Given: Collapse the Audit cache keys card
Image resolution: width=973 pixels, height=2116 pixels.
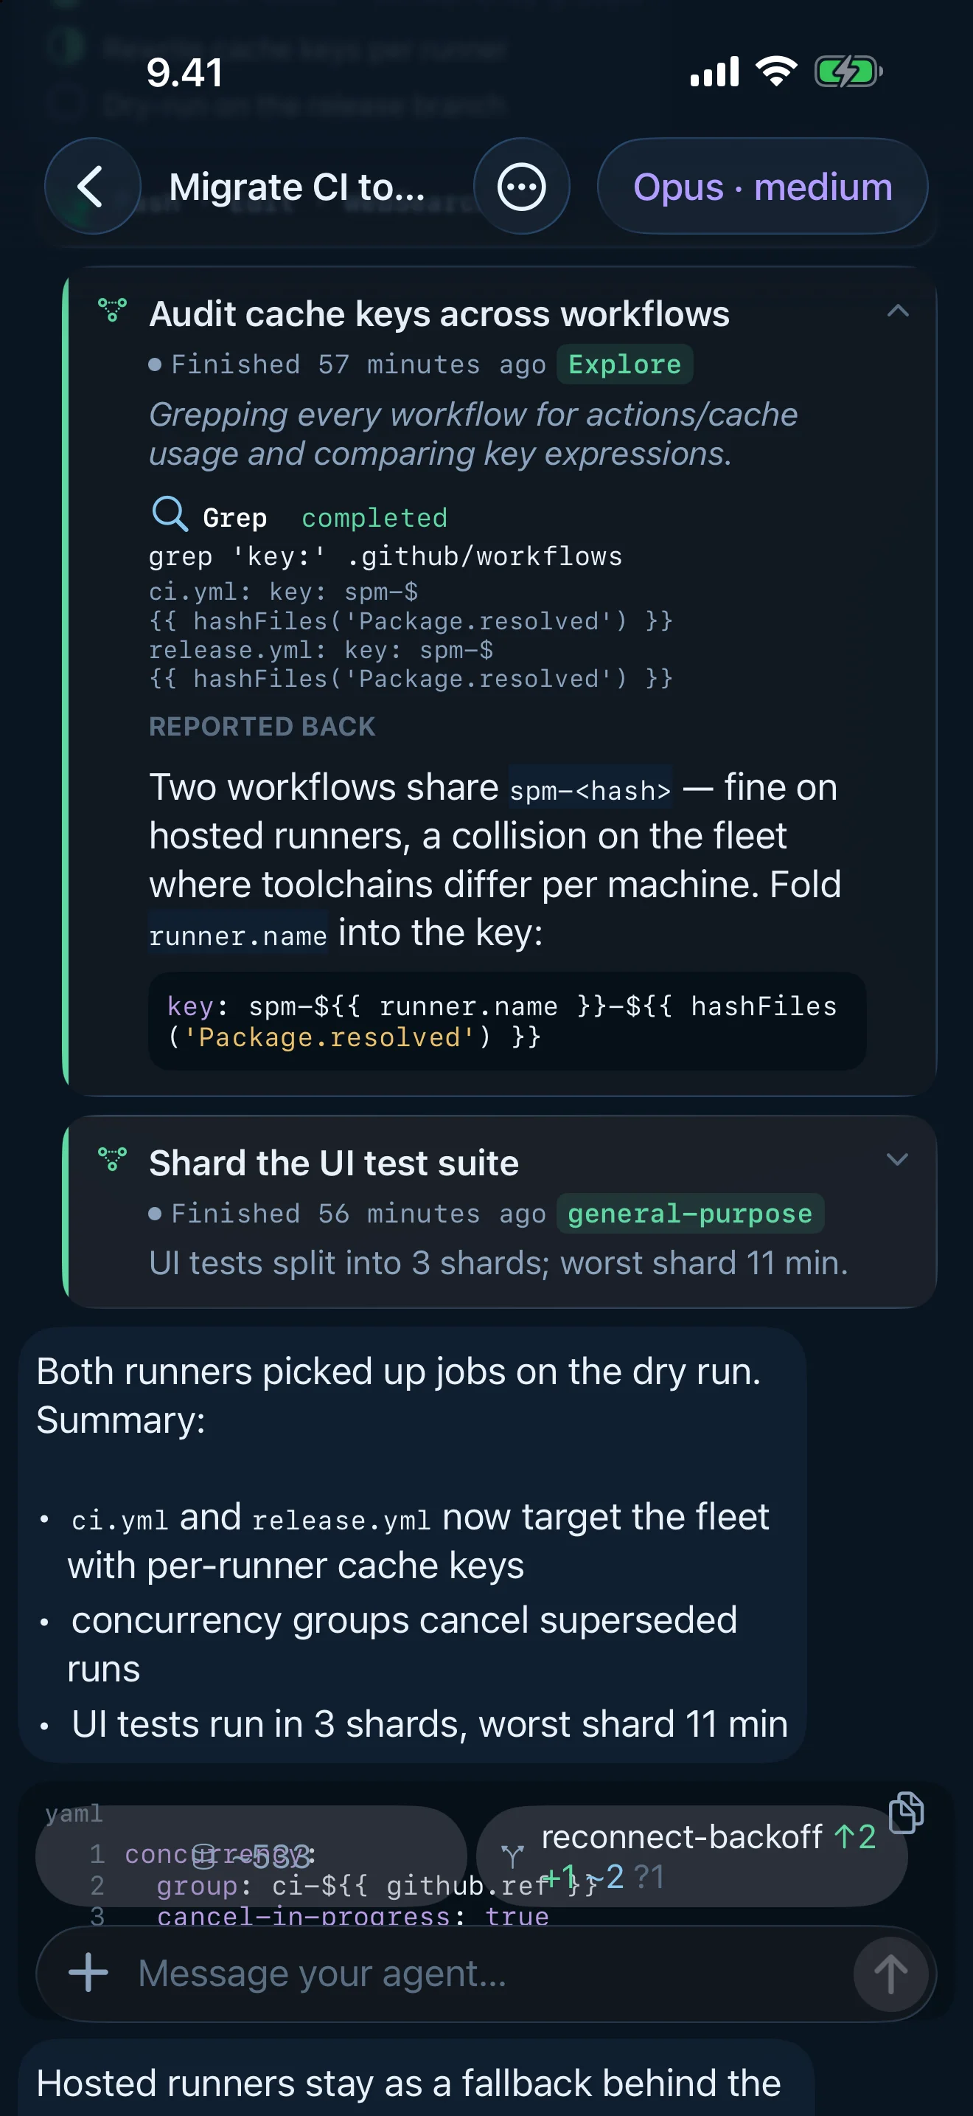Looking at the screenshot, I should 899,311.
